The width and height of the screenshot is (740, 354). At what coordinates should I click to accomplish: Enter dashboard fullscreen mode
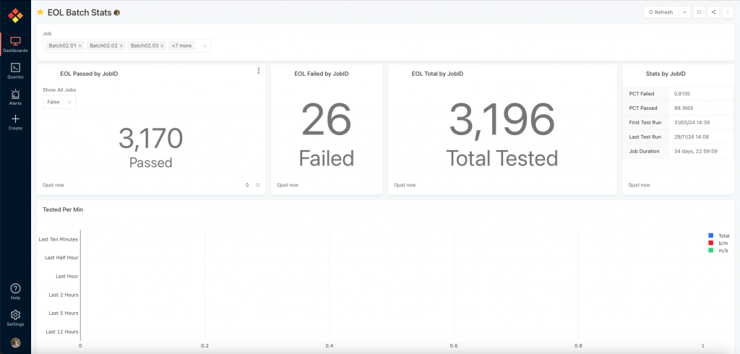click(699, 12)
